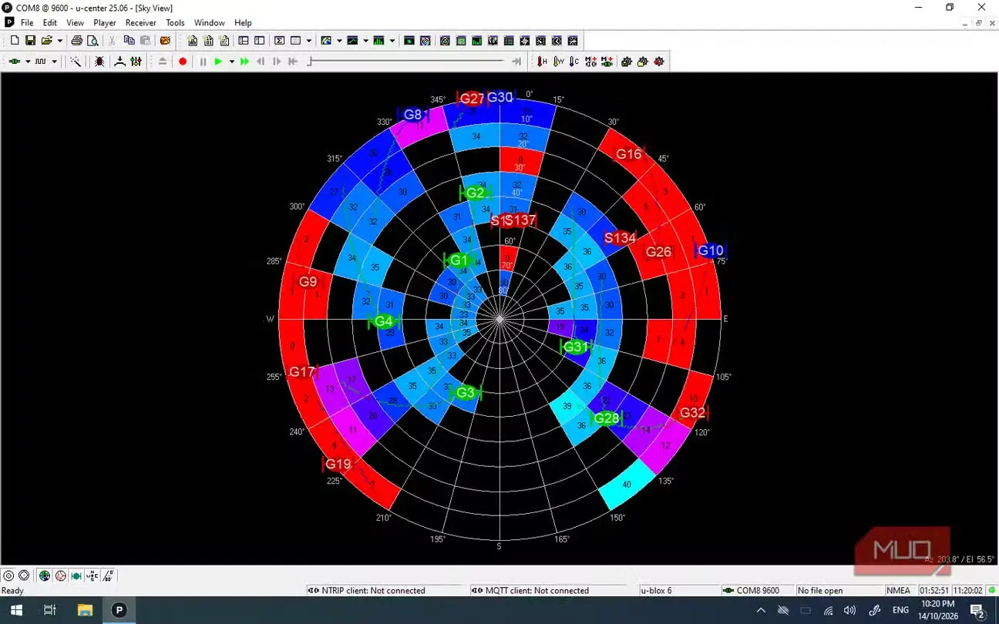Click the green fast-forward player button
This screenshot has width=999, height=624.
[x=244, y=62]
